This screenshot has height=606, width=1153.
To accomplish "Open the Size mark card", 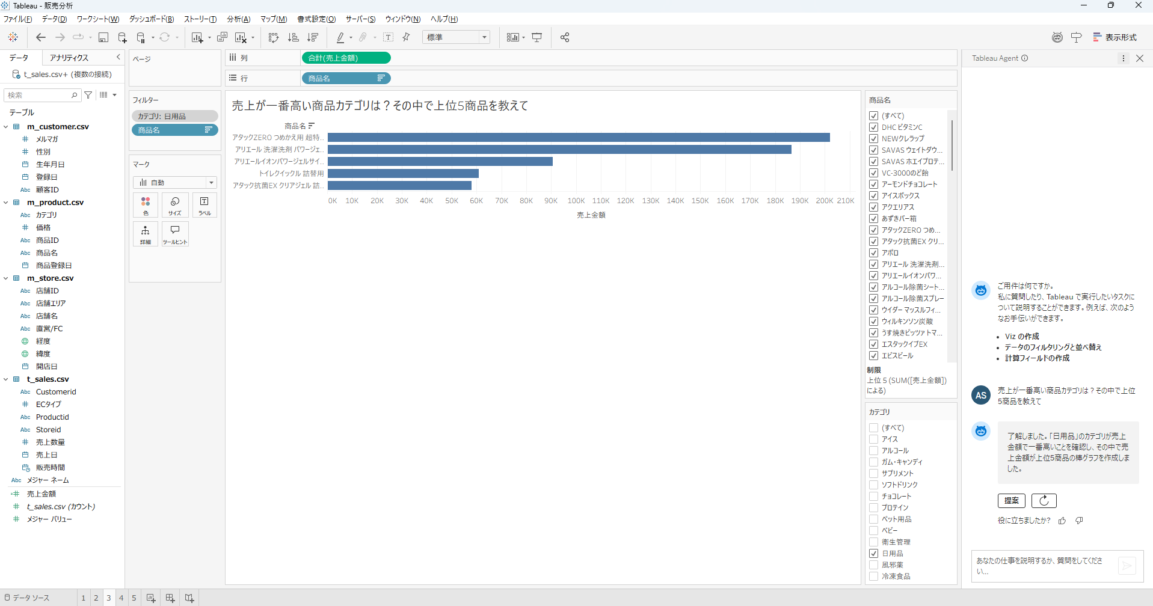I will tap(175, 205).
